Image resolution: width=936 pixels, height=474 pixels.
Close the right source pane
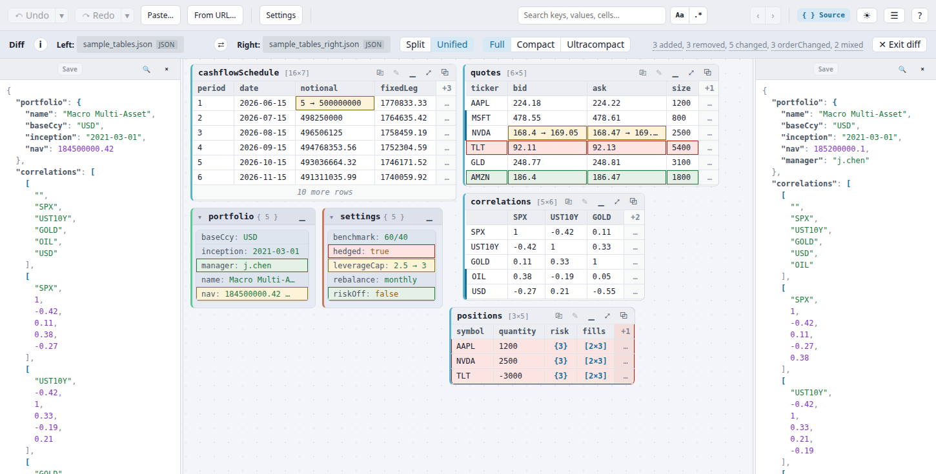coord(922,69)
